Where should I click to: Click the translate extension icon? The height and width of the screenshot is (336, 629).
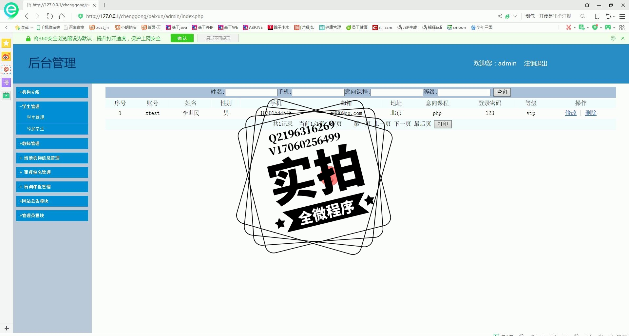(581, 27)
